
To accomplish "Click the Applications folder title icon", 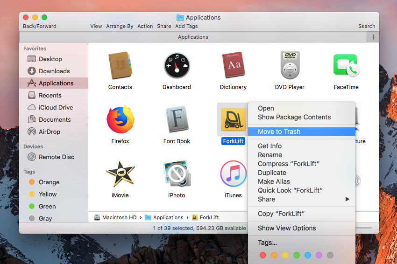I will [180, 17].
